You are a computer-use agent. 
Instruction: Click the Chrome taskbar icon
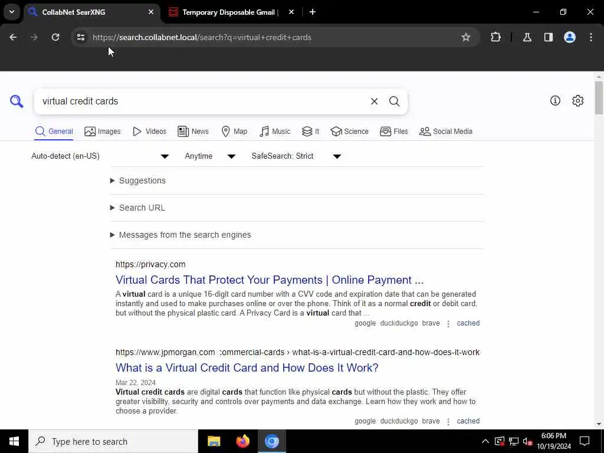pyautogui.click(x=271, y=441)
